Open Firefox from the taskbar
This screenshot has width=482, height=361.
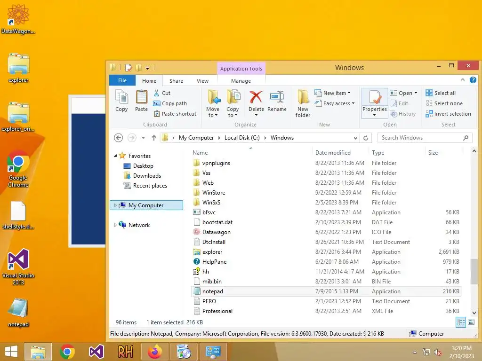pyautogui.click(x=154, y=352)
